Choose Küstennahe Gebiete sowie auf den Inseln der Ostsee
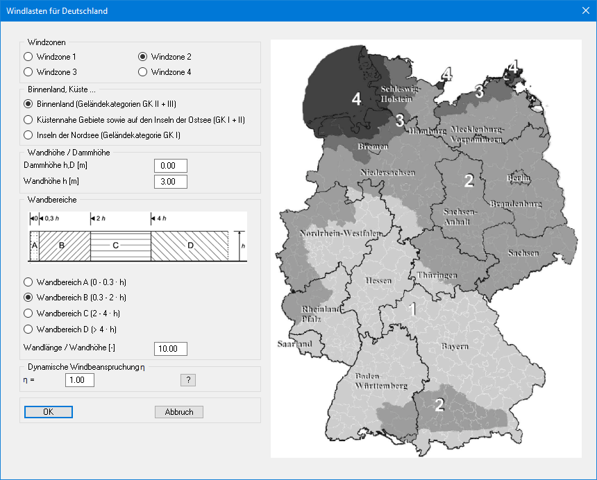This screenshot has width=597, height=480. (x=28, y=119)
